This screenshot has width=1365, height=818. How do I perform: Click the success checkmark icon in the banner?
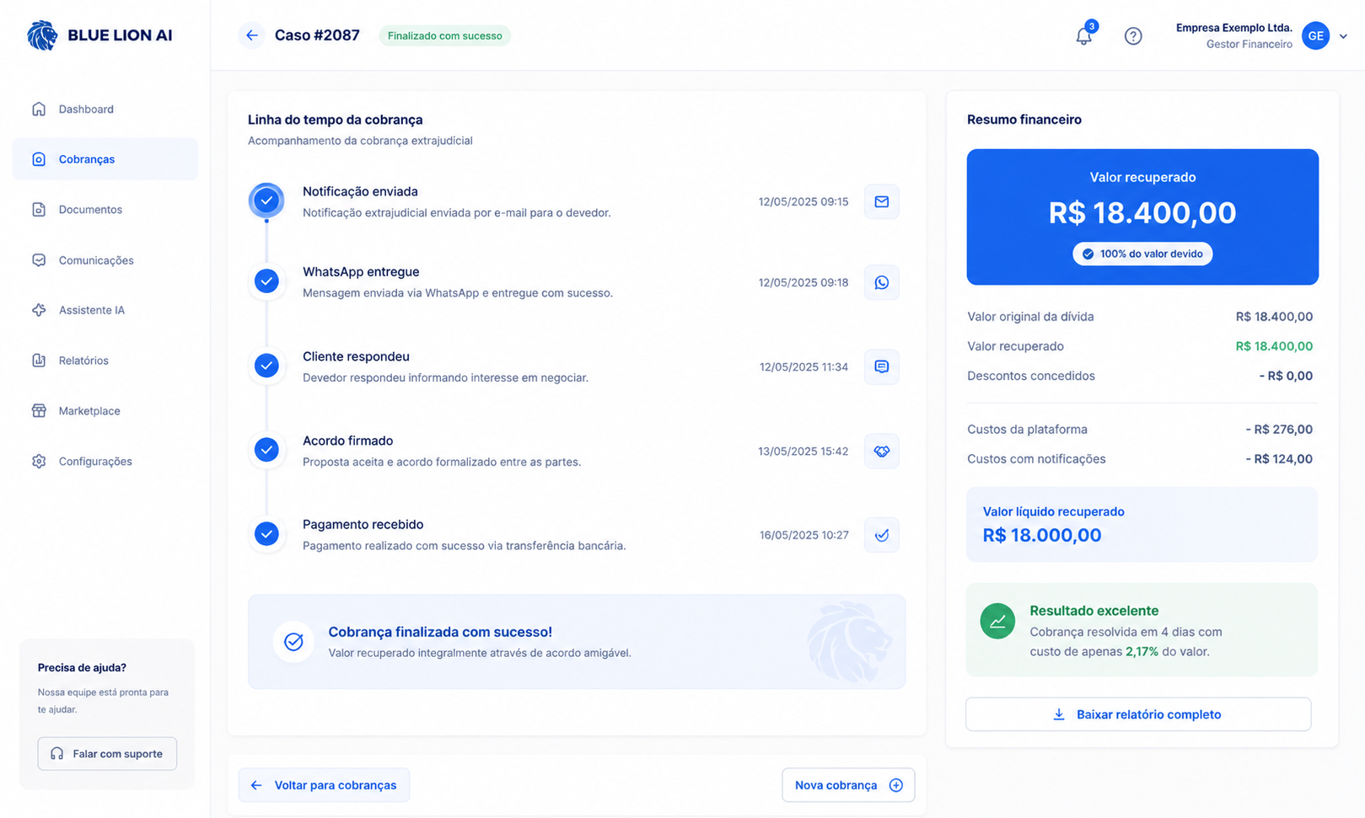click(x=293, y=642)
